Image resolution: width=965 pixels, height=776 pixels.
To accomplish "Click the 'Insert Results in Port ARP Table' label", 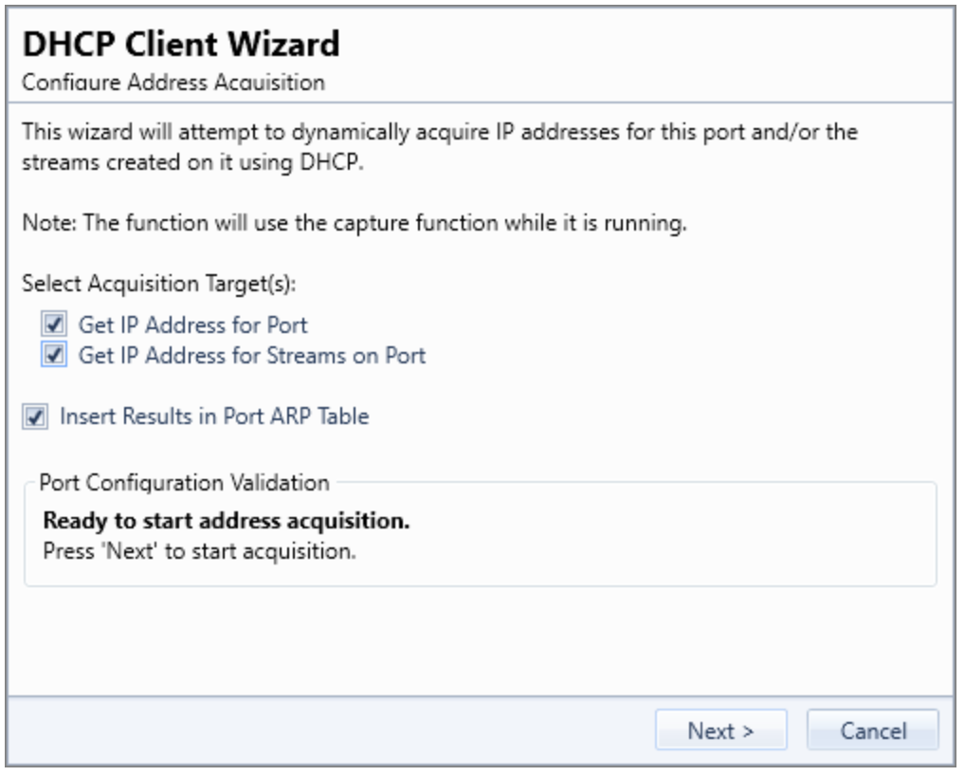I will point(214,416).
